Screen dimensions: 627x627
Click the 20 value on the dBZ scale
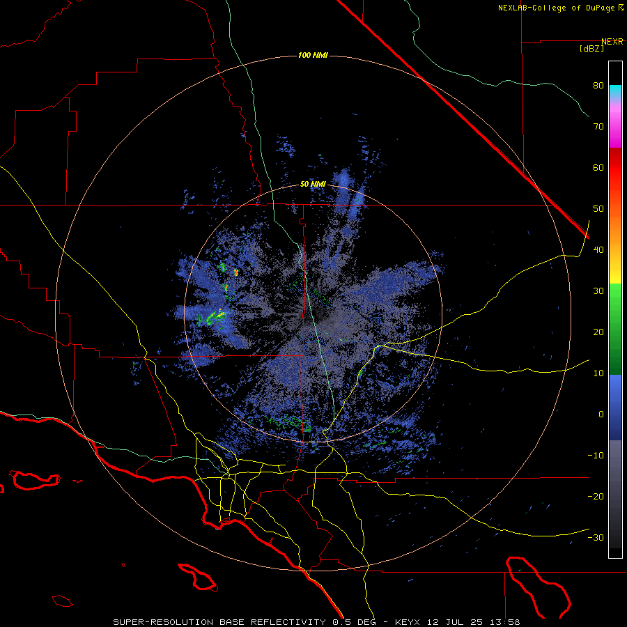click(x=598, y=332)
